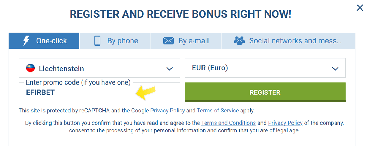The image size is (367, 156).
Task: Click the lightning bolt One-click icon
Action: coord(26,40)
